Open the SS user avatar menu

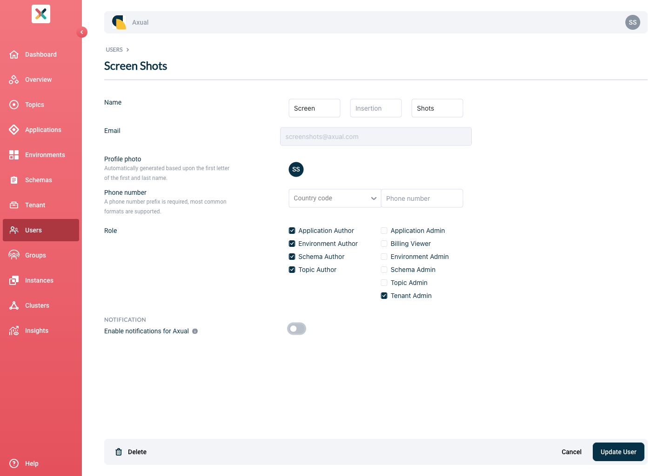pos(633,22)
